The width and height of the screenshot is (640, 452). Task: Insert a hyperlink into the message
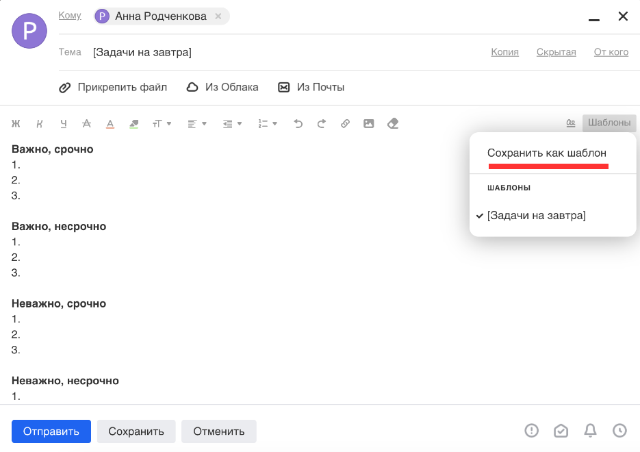(x=345, y=123)
